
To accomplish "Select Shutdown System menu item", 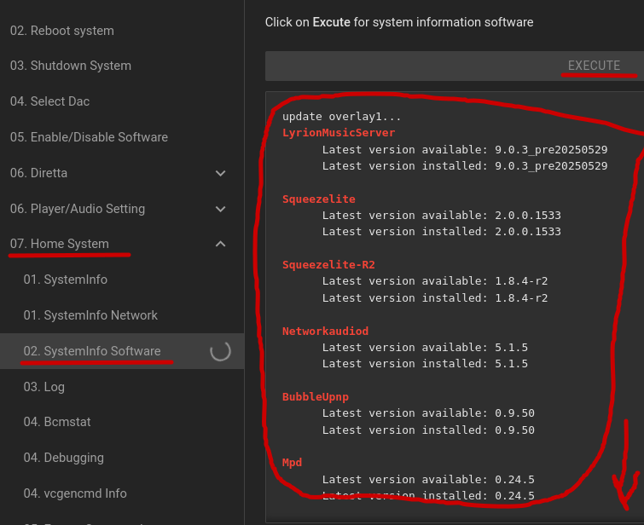I will coord(70,66).
